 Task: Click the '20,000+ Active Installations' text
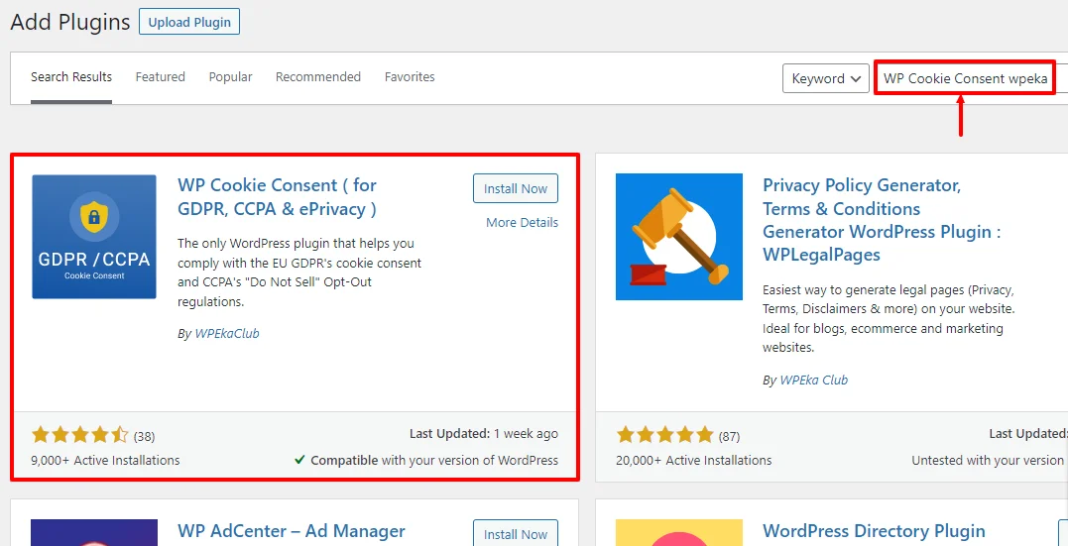pos(694,460)
